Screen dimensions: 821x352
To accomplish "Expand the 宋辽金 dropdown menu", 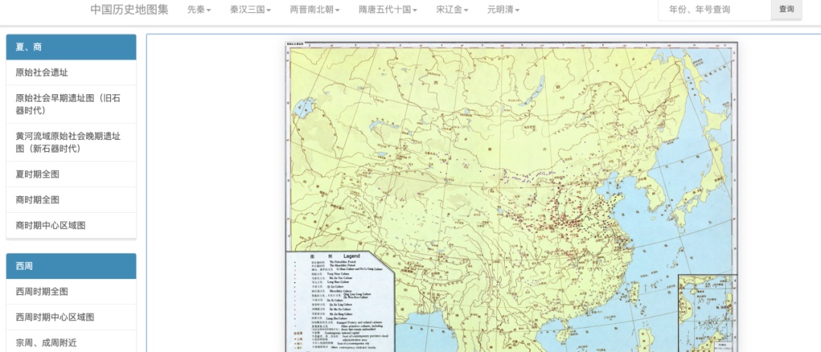I will [x=452, y=9].
